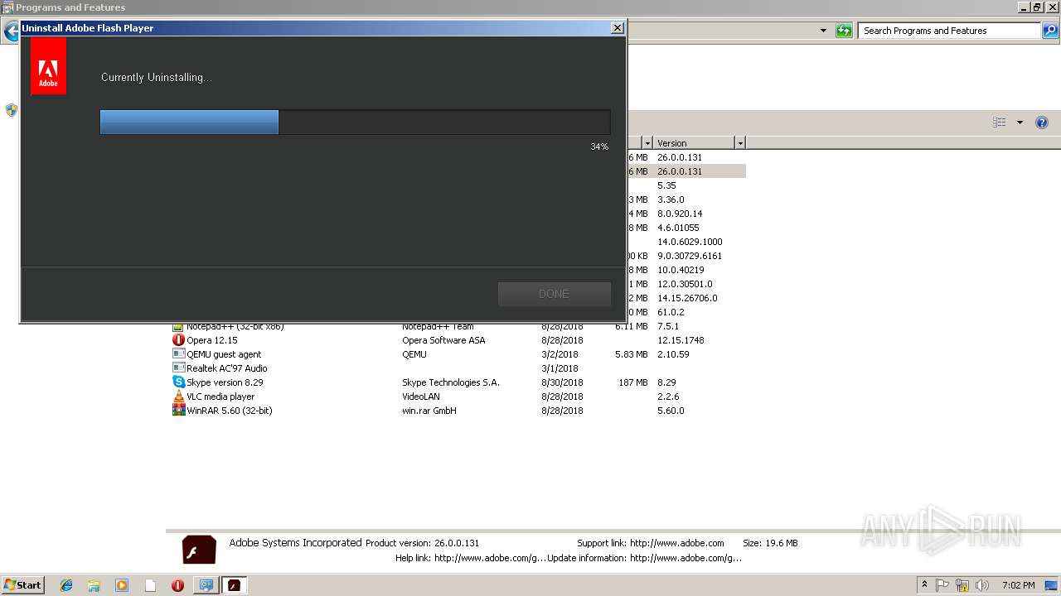Click publisher win.rar GmbH
Viewport: 1061px width, 596px height.
[429, 411]
